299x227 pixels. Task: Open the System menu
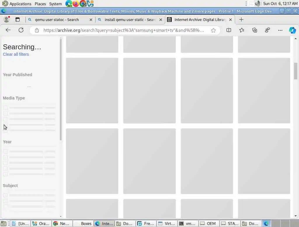point(55,4)
